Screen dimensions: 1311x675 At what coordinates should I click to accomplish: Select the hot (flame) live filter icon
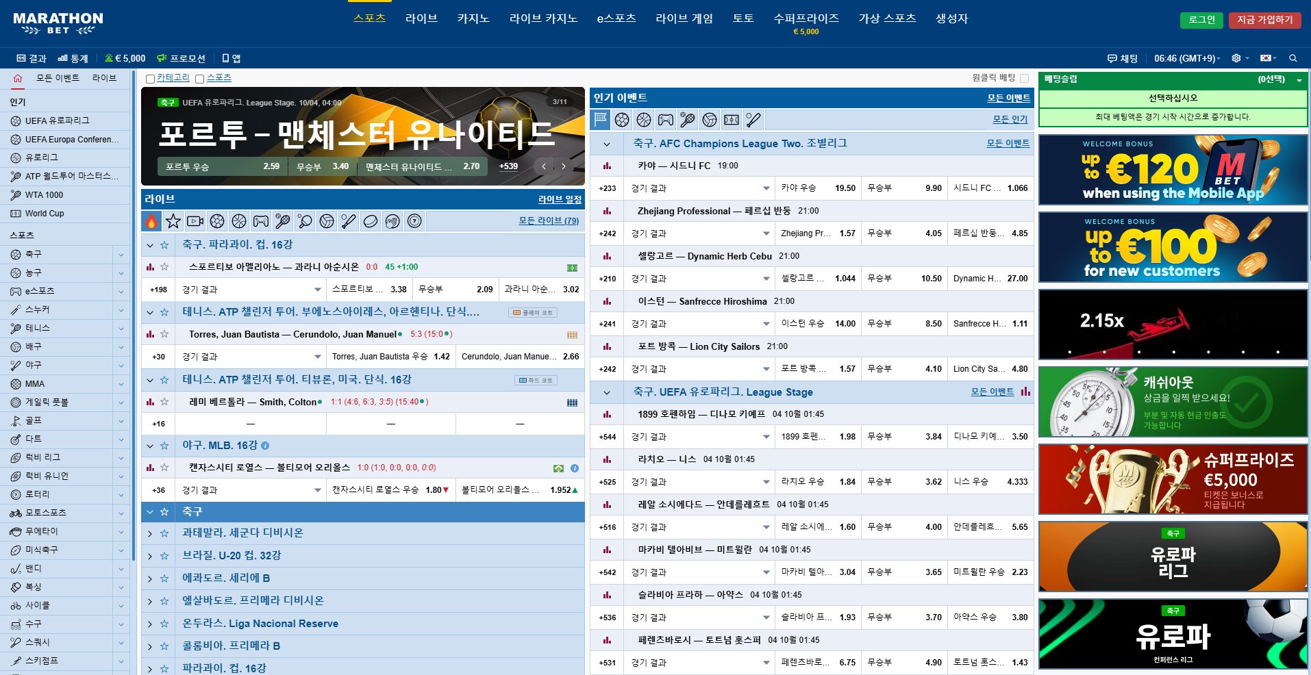(x=151, y=221)
